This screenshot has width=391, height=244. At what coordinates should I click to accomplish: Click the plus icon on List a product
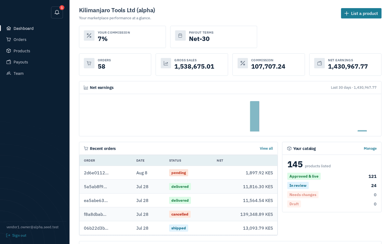click(347, 13)
